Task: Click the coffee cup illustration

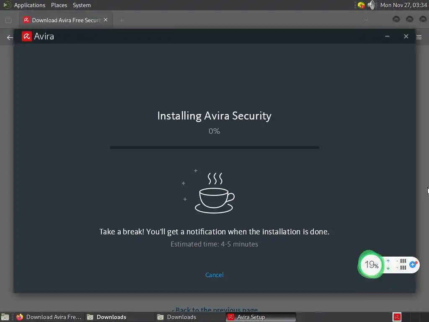Action: click(x=214, y=193)
